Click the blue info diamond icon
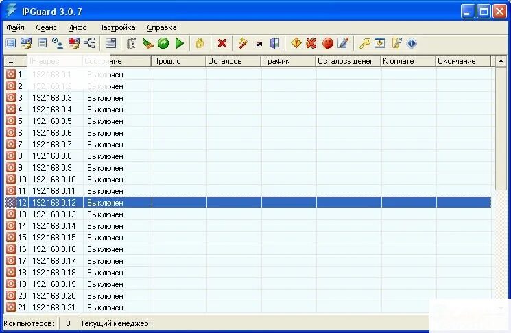This screenshot has width=511, height=333. [412, 43]
